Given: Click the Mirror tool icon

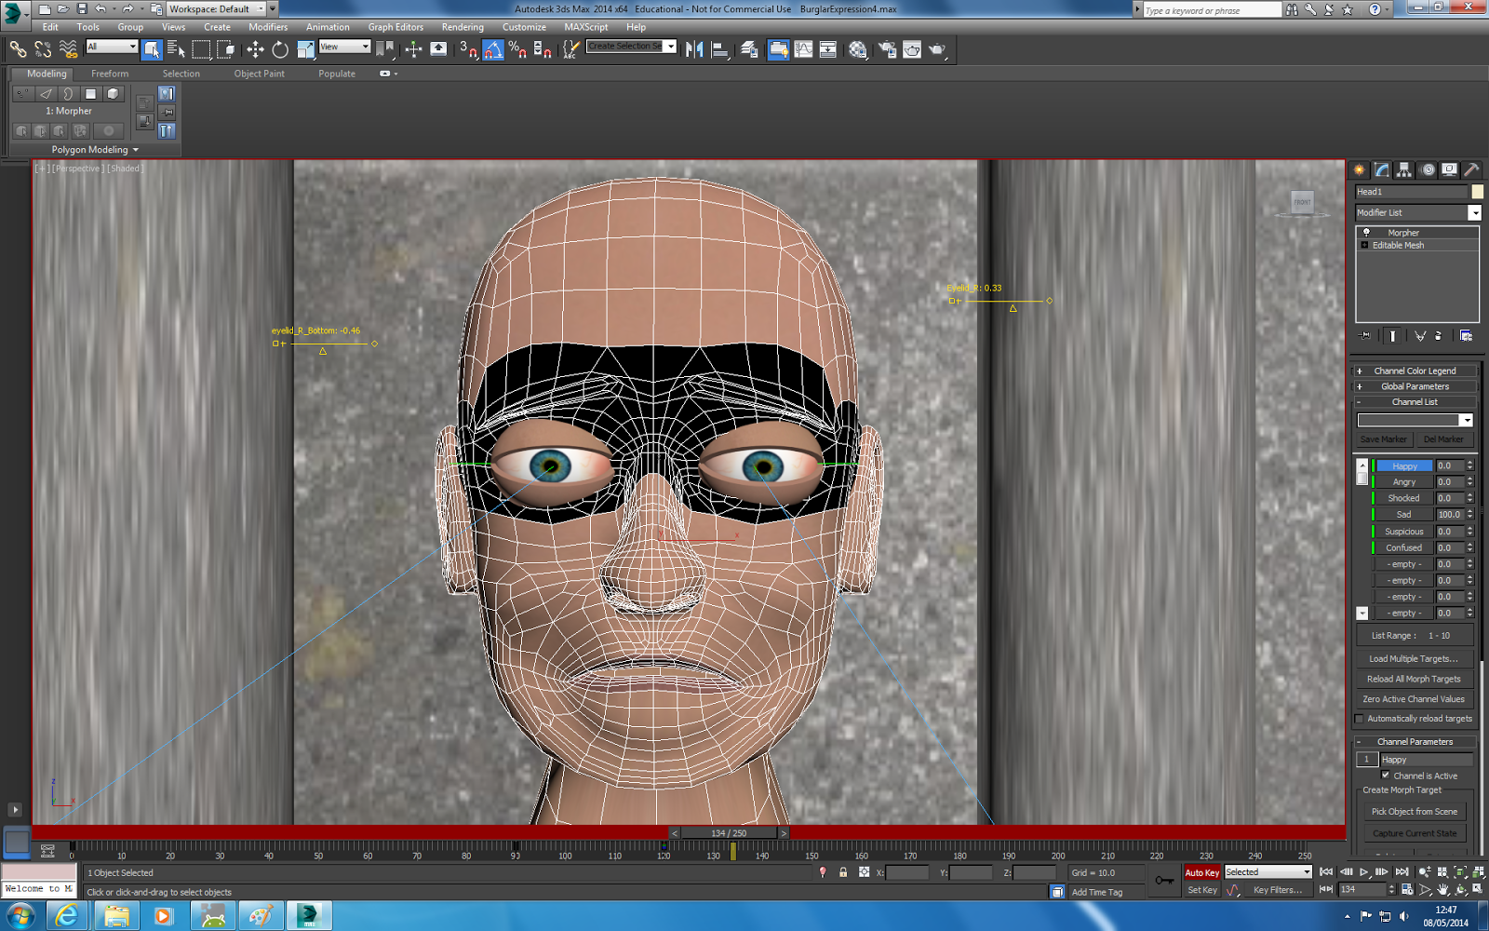Looking at the screenshot, I should pyautogui.click(x=692, y=49).
